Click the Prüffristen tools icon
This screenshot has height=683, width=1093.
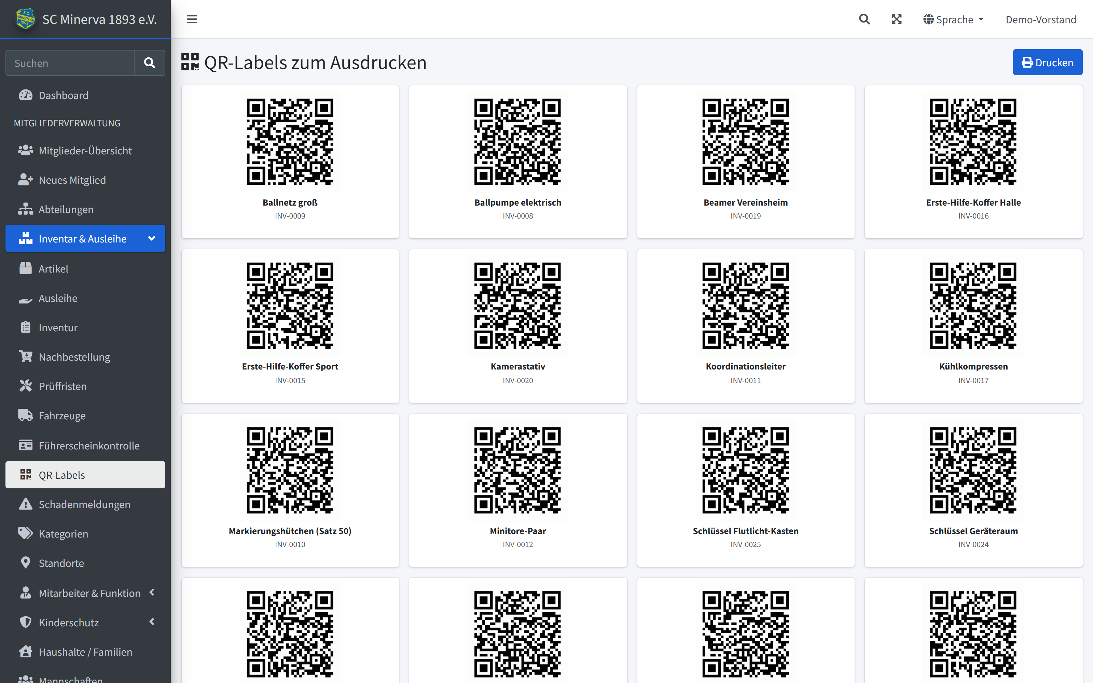pyautogui.click(x=26, y=386)
